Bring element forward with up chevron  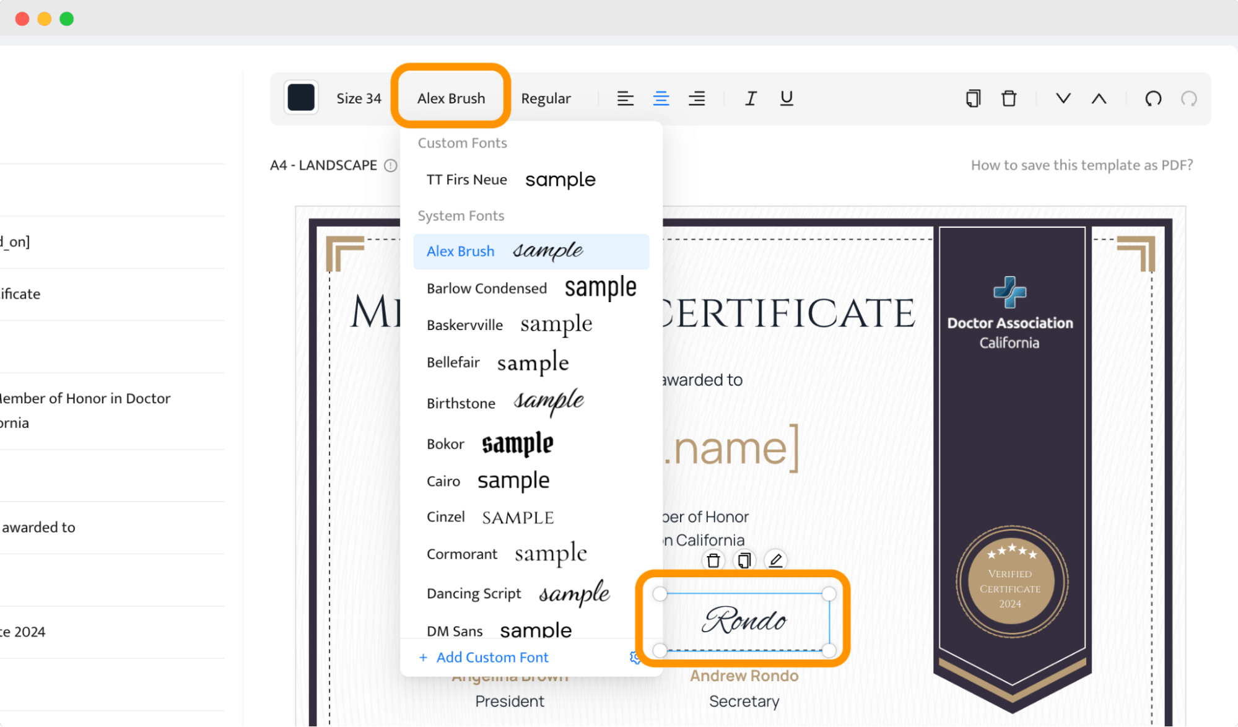(x=1099, y=98)
